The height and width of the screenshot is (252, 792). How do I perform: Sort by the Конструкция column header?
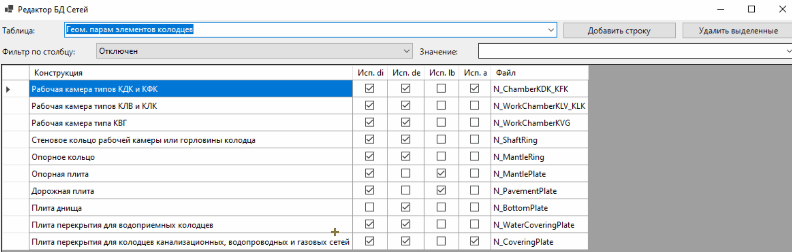click(x=190, y=73)
